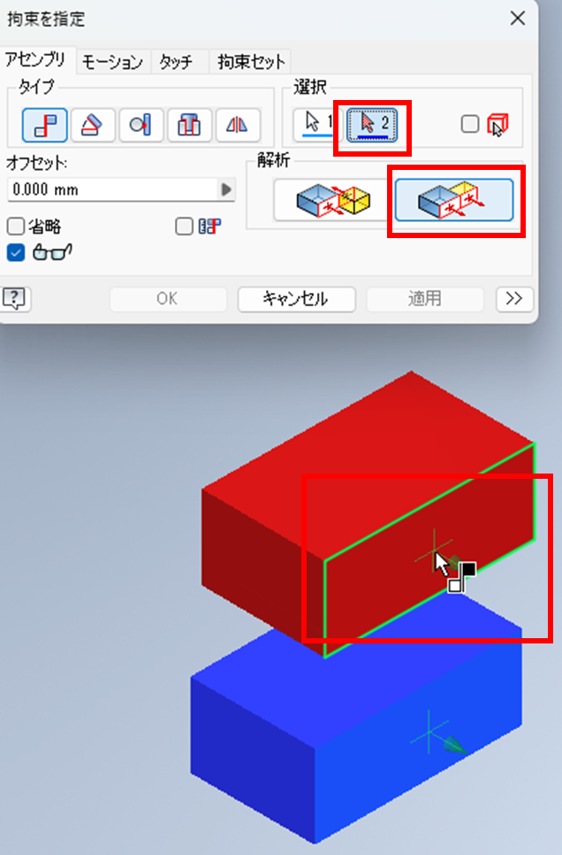Choose the Tangent constraint type icon
562x855 pixels.
[141, 125]
